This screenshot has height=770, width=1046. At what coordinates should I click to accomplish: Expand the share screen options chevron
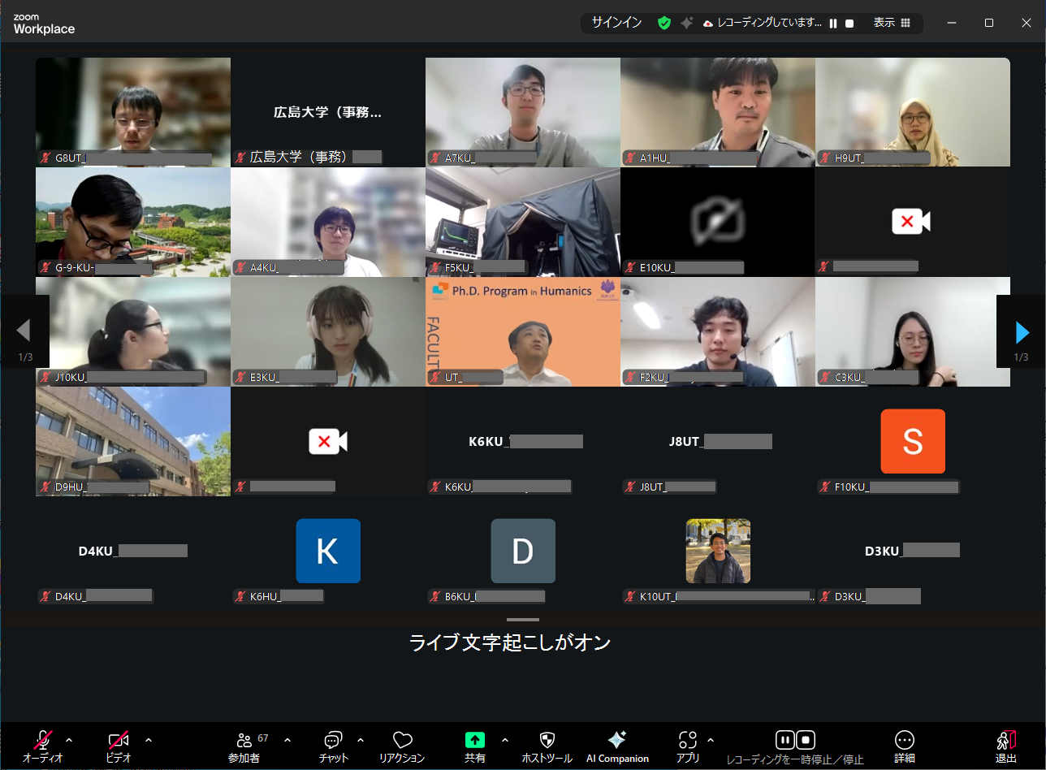tap(505, 741)
